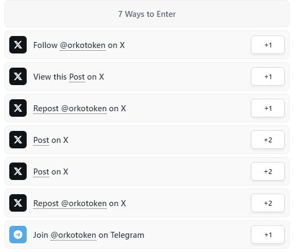Select the X icon in the +2 Repost row

pyautogui.click(x=18, y=203)
